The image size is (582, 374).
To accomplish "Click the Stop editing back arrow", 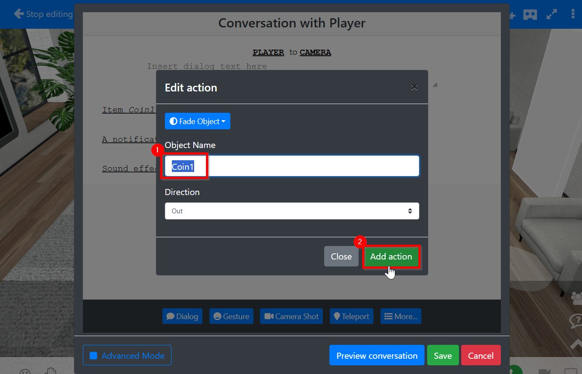I will pos(19,14).
